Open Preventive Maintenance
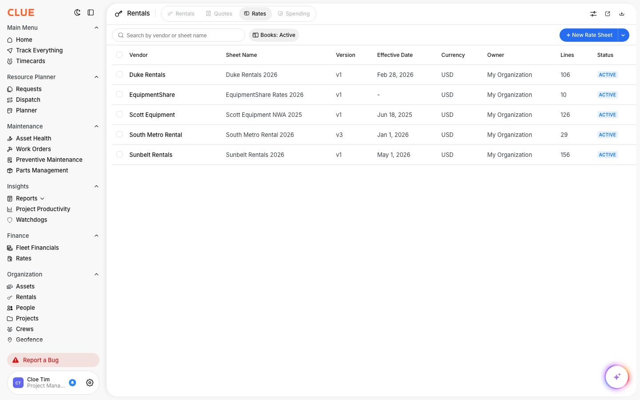This screenshot has width=640, height=400. pyautogui.click(x=49, y=160)
